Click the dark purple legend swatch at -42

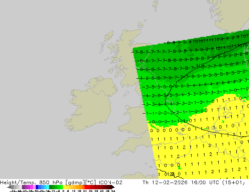(x=23, y=187)
